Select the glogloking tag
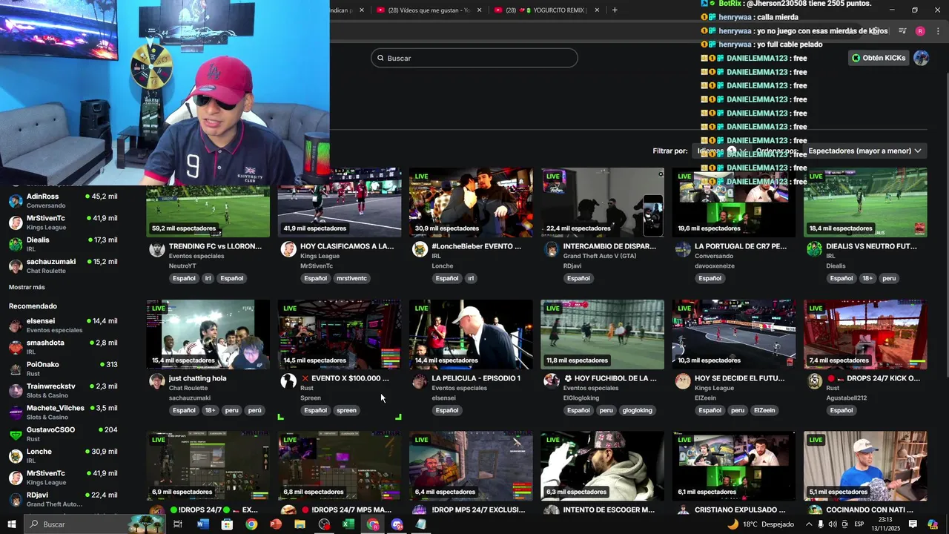 click(637, 410)
